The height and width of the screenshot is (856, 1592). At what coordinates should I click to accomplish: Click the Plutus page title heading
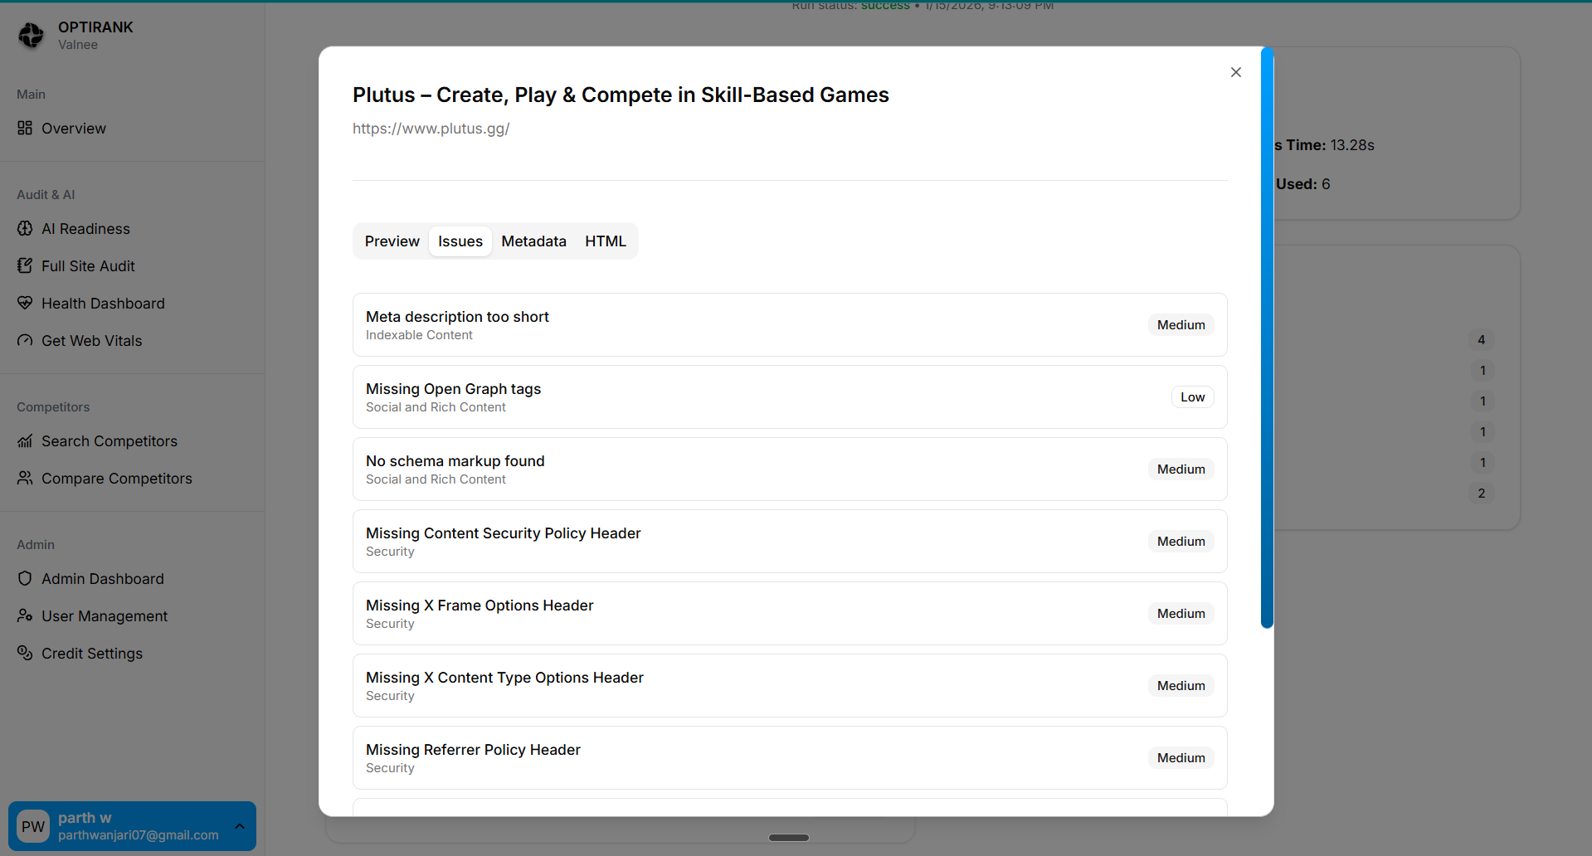pyautogui.click(x=621, y=95)
